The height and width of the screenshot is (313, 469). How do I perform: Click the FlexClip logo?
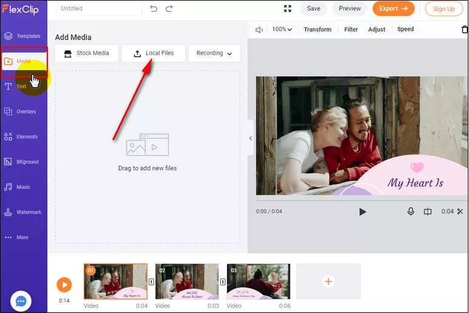tap(21, 9)
